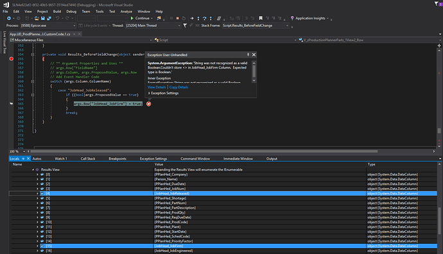Image resolution: width=443 pixels, height=254 pixels.
Task: Click the Save icon in toolbar
Action: (43, 19)
